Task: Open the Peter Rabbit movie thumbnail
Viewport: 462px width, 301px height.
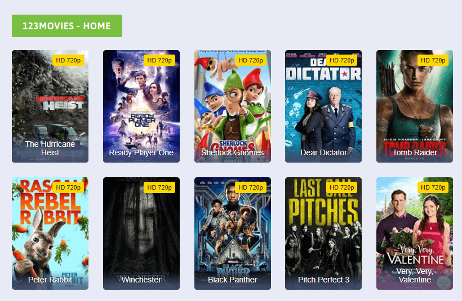Action: click(50, 233)
